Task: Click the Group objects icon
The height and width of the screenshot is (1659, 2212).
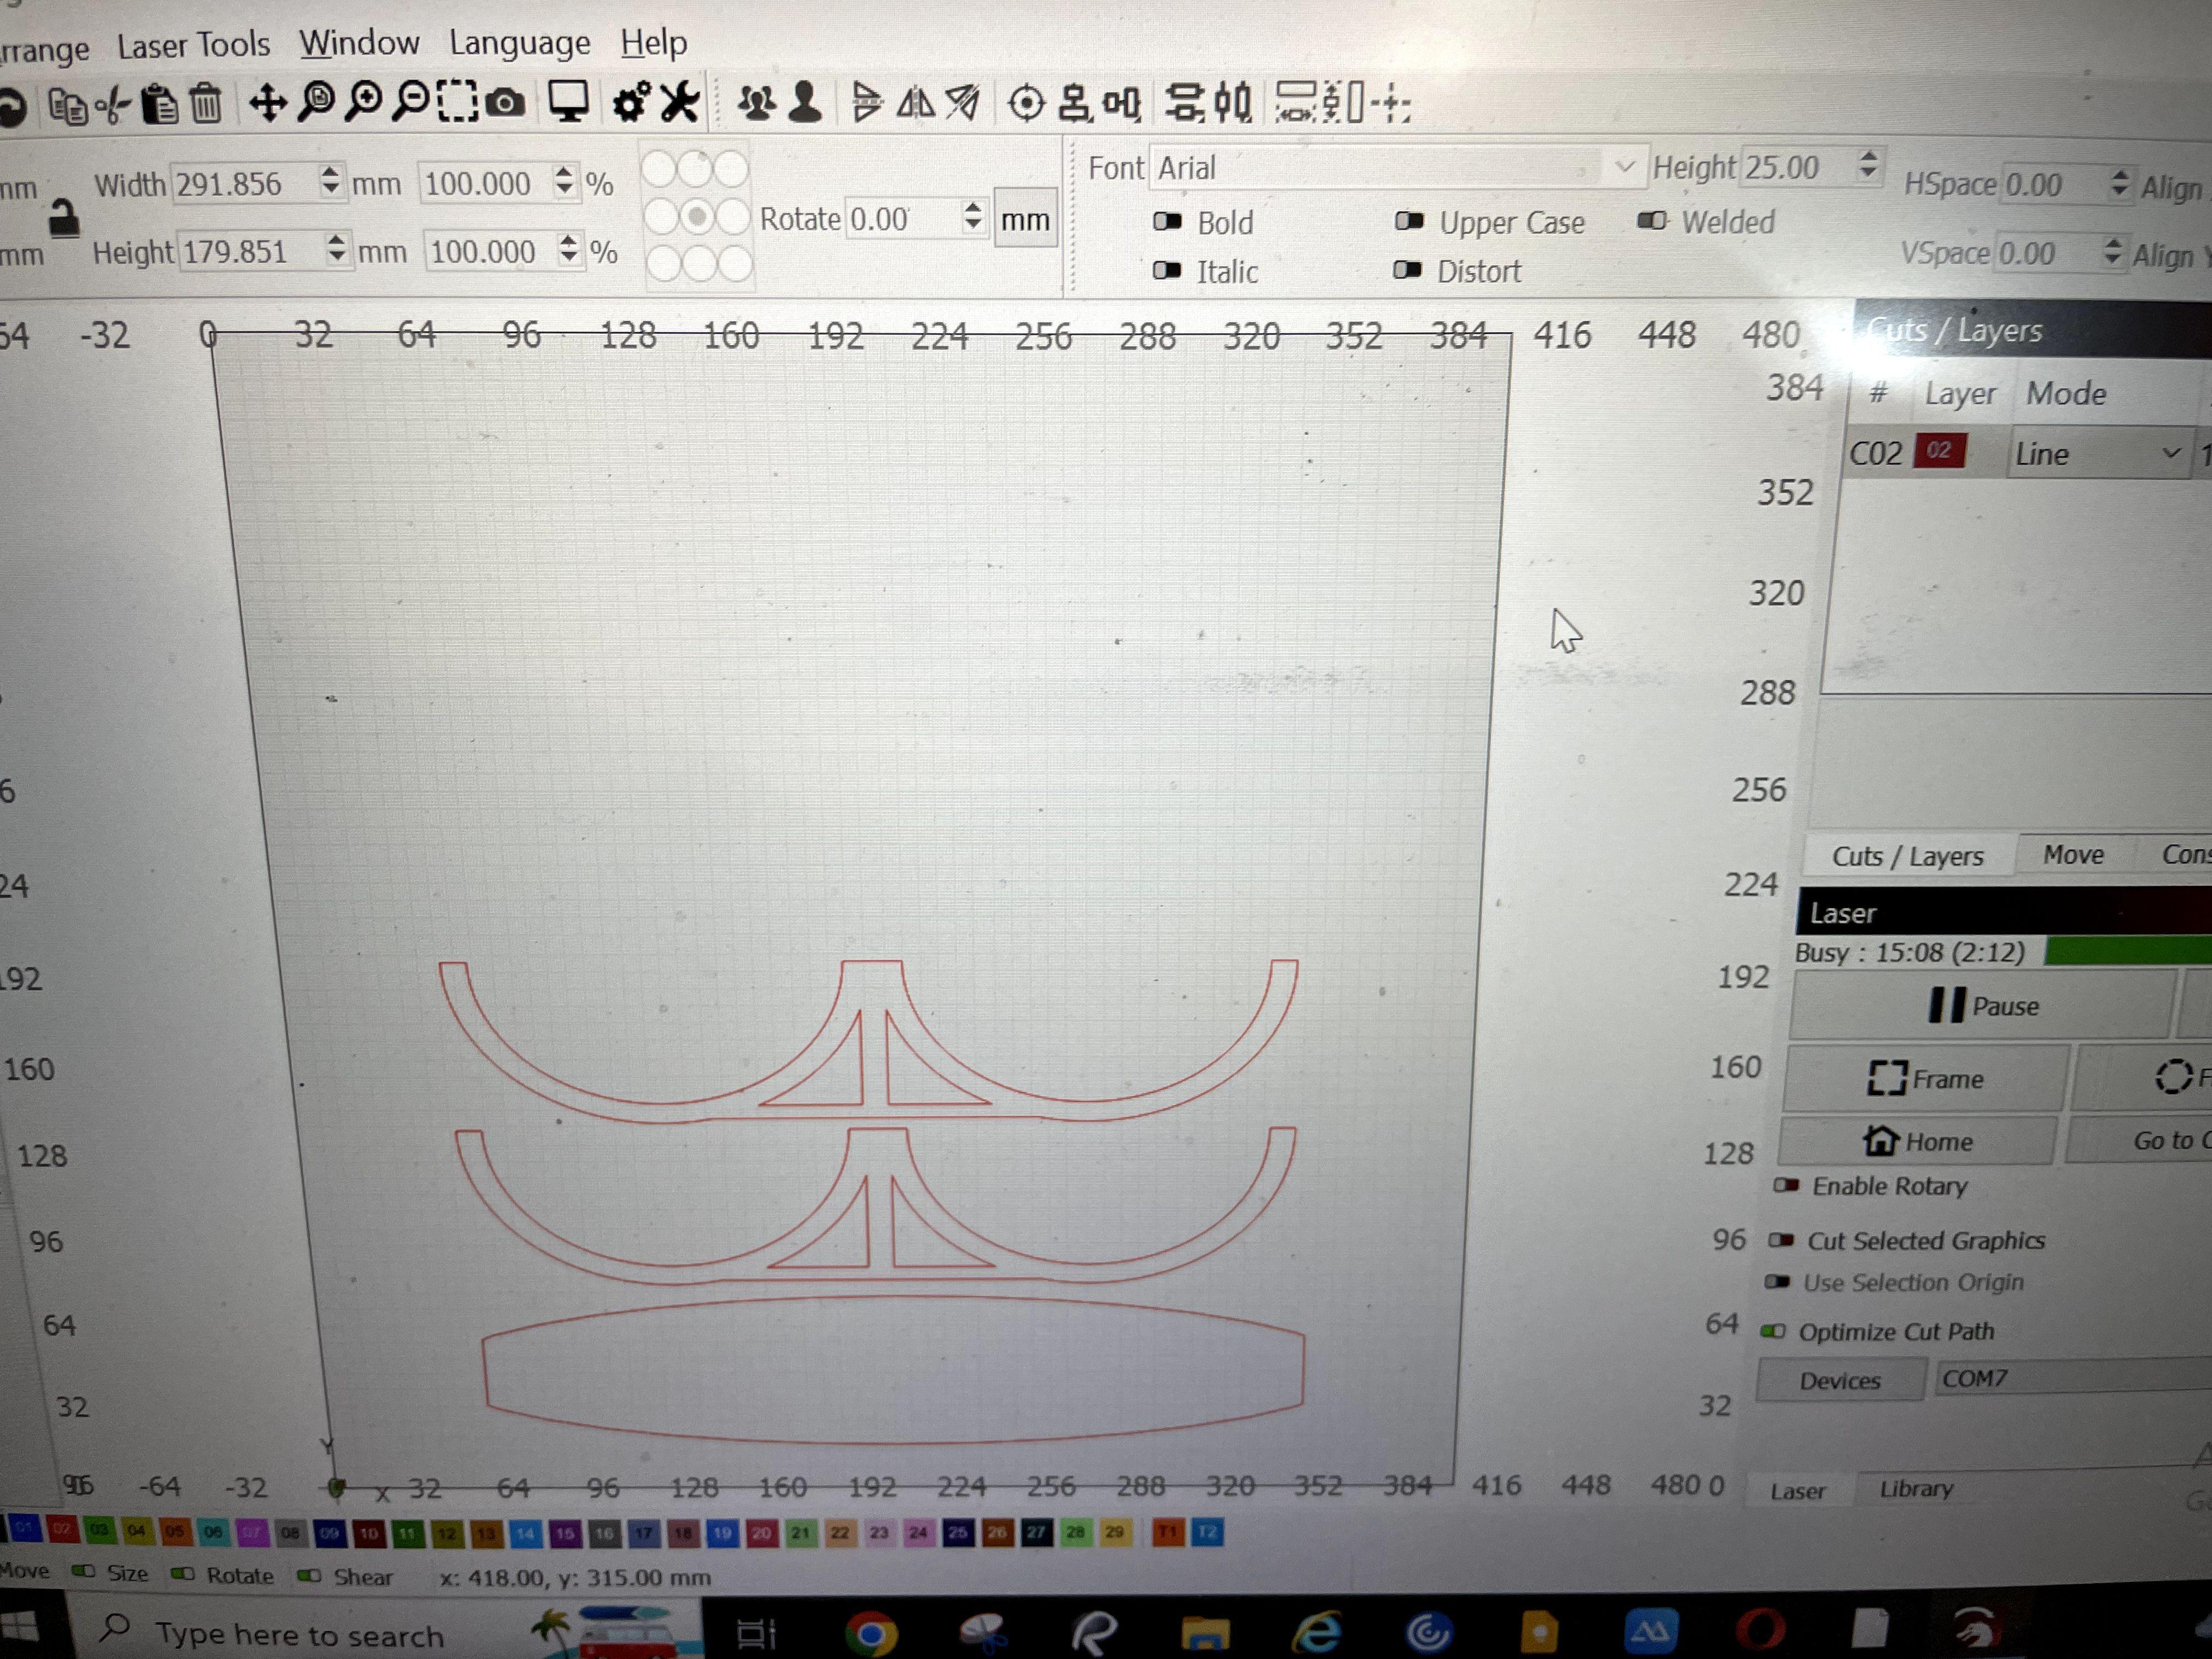Action: pyautogui.click(x=757, y=103)
